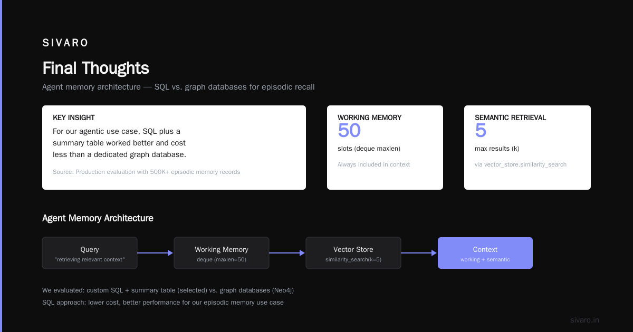This screenshot has height=332, width=633.
Task: Click the sivaro.in footer link
Action: click(x=584, y=320)
